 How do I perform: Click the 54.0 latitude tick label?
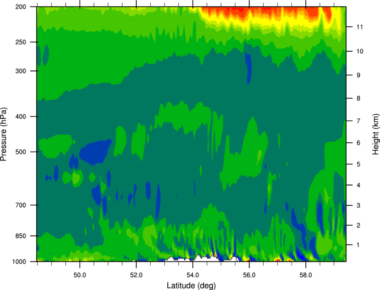(x=193, y=275)
